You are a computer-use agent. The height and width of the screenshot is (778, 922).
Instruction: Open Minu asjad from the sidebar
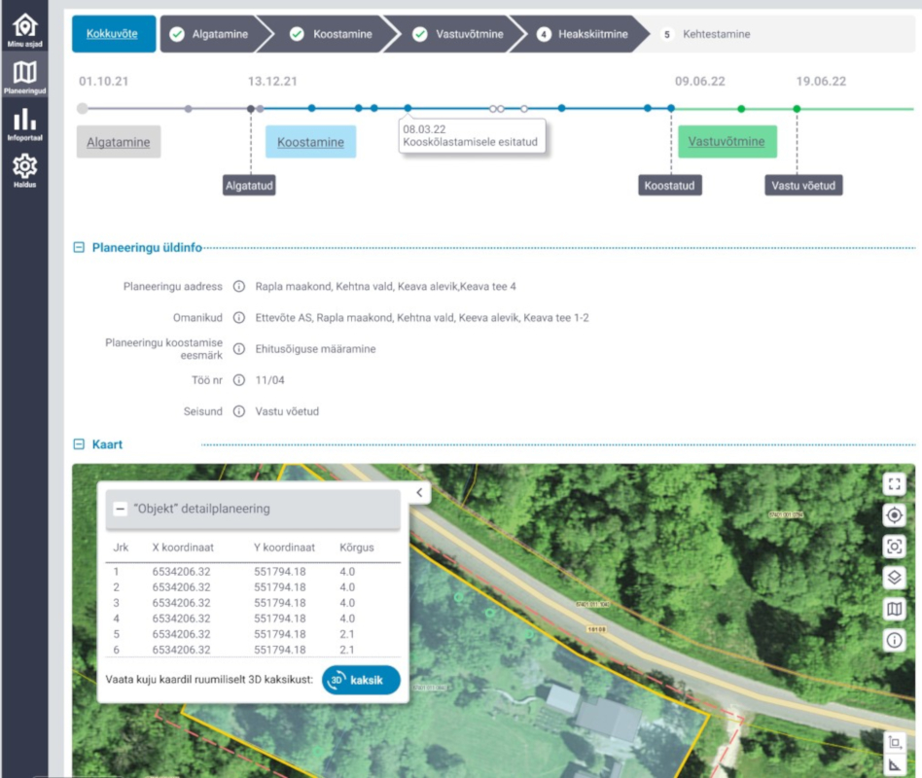tap(24, 30)
